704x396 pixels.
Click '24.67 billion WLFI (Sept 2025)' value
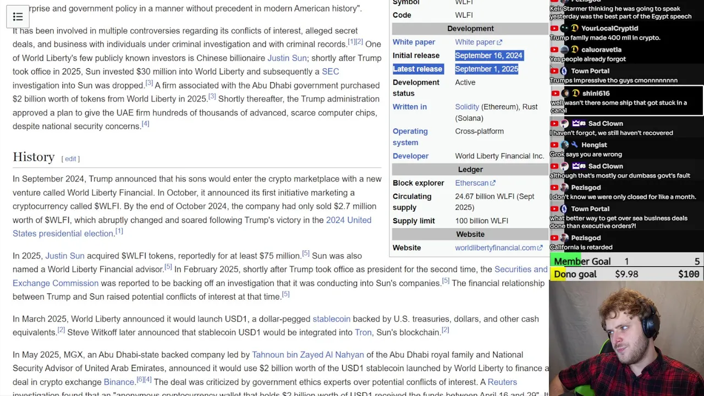pyautogui.click(x=494, y=202)
